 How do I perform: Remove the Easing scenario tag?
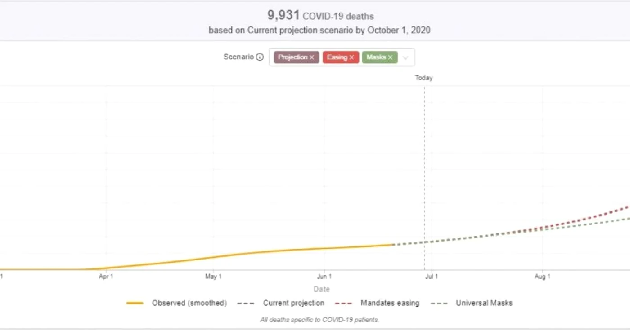[351, 57]
